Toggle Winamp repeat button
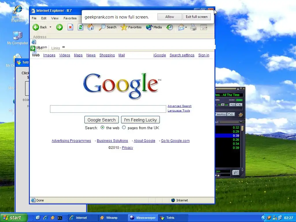Image resolution: width=296 pixels, height=222 pixels. point(231,114)
